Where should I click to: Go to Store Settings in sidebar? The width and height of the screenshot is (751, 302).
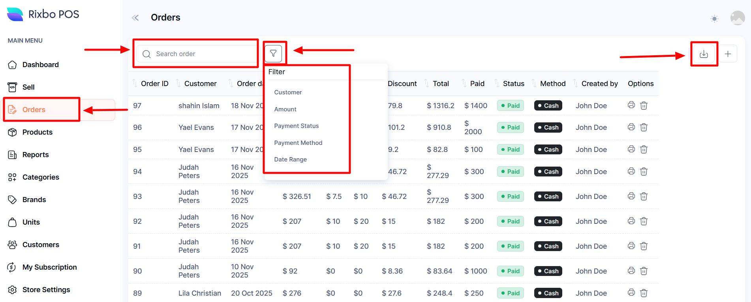tap(46, 290)
